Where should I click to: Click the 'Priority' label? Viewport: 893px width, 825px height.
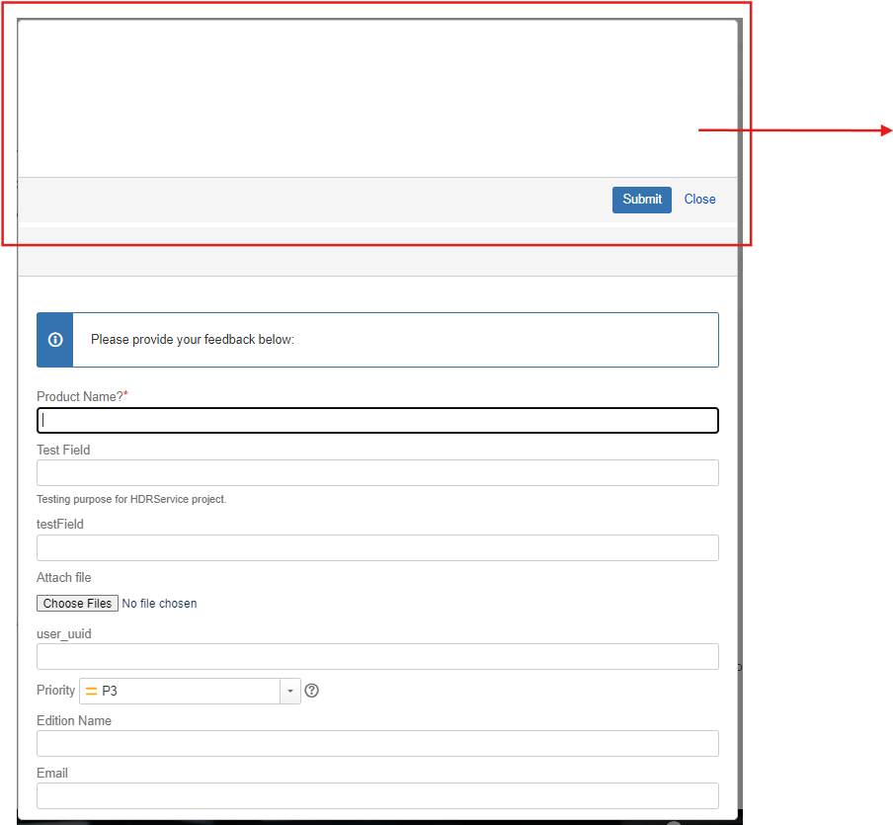tap(55, 690)
